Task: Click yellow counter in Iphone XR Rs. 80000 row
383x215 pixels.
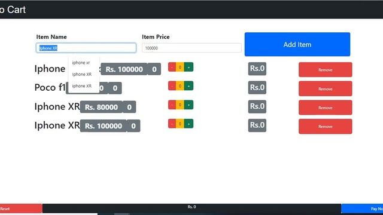Action: coord(180,105)
